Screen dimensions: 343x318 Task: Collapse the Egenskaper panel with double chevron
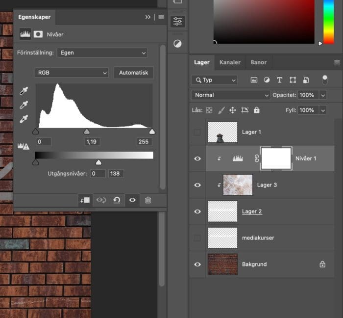(x=148, y=17)
